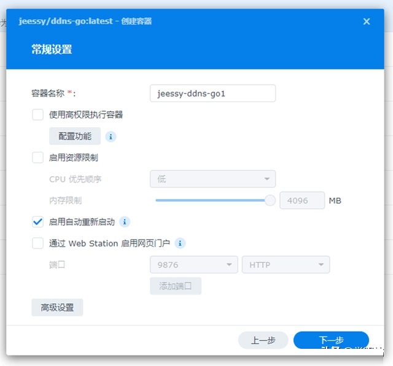
Task: Open CPU 优先顺序 dropdown showing 低
Action: tap(213, 179)
